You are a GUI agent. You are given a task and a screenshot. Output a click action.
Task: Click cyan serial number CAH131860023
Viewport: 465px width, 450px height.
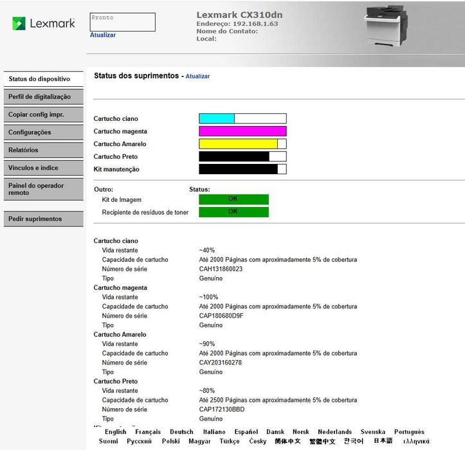[221, 269]
